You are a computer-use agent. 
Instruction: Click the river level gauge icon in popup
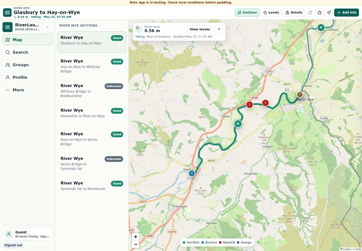pyautogui.click(x=139, y=29)
